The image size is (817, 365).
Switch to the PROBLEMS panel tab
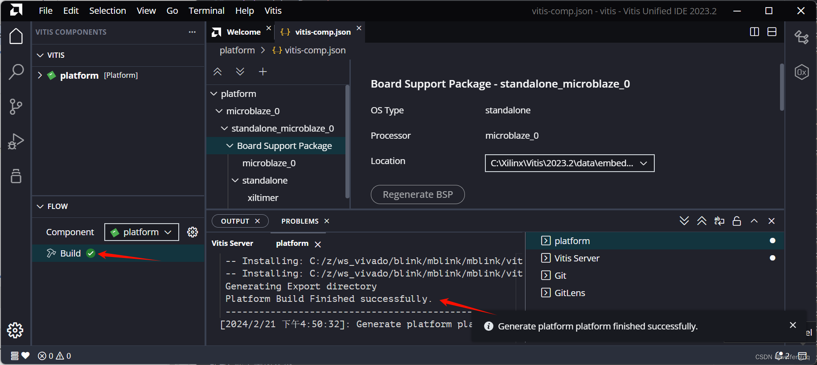(300, 221)
